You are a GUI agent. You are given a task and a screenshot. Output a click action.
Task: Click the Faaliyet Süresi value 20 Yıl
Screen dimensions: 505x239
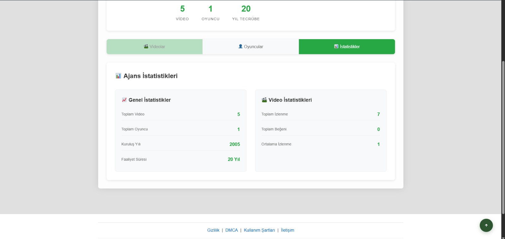pyautogui.click(x=234, y=159)
